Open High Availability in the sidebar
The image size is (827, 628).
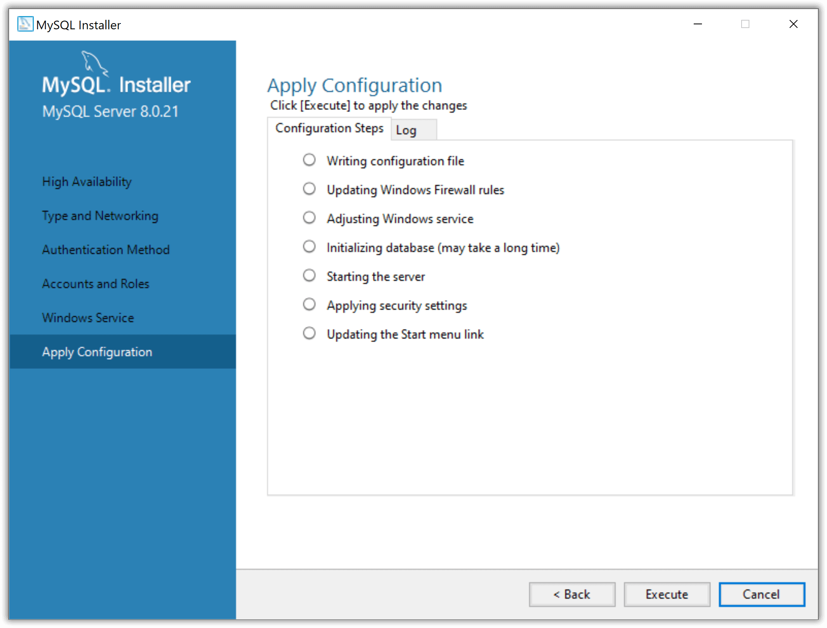pyautogui.click(x=87, y=182)
